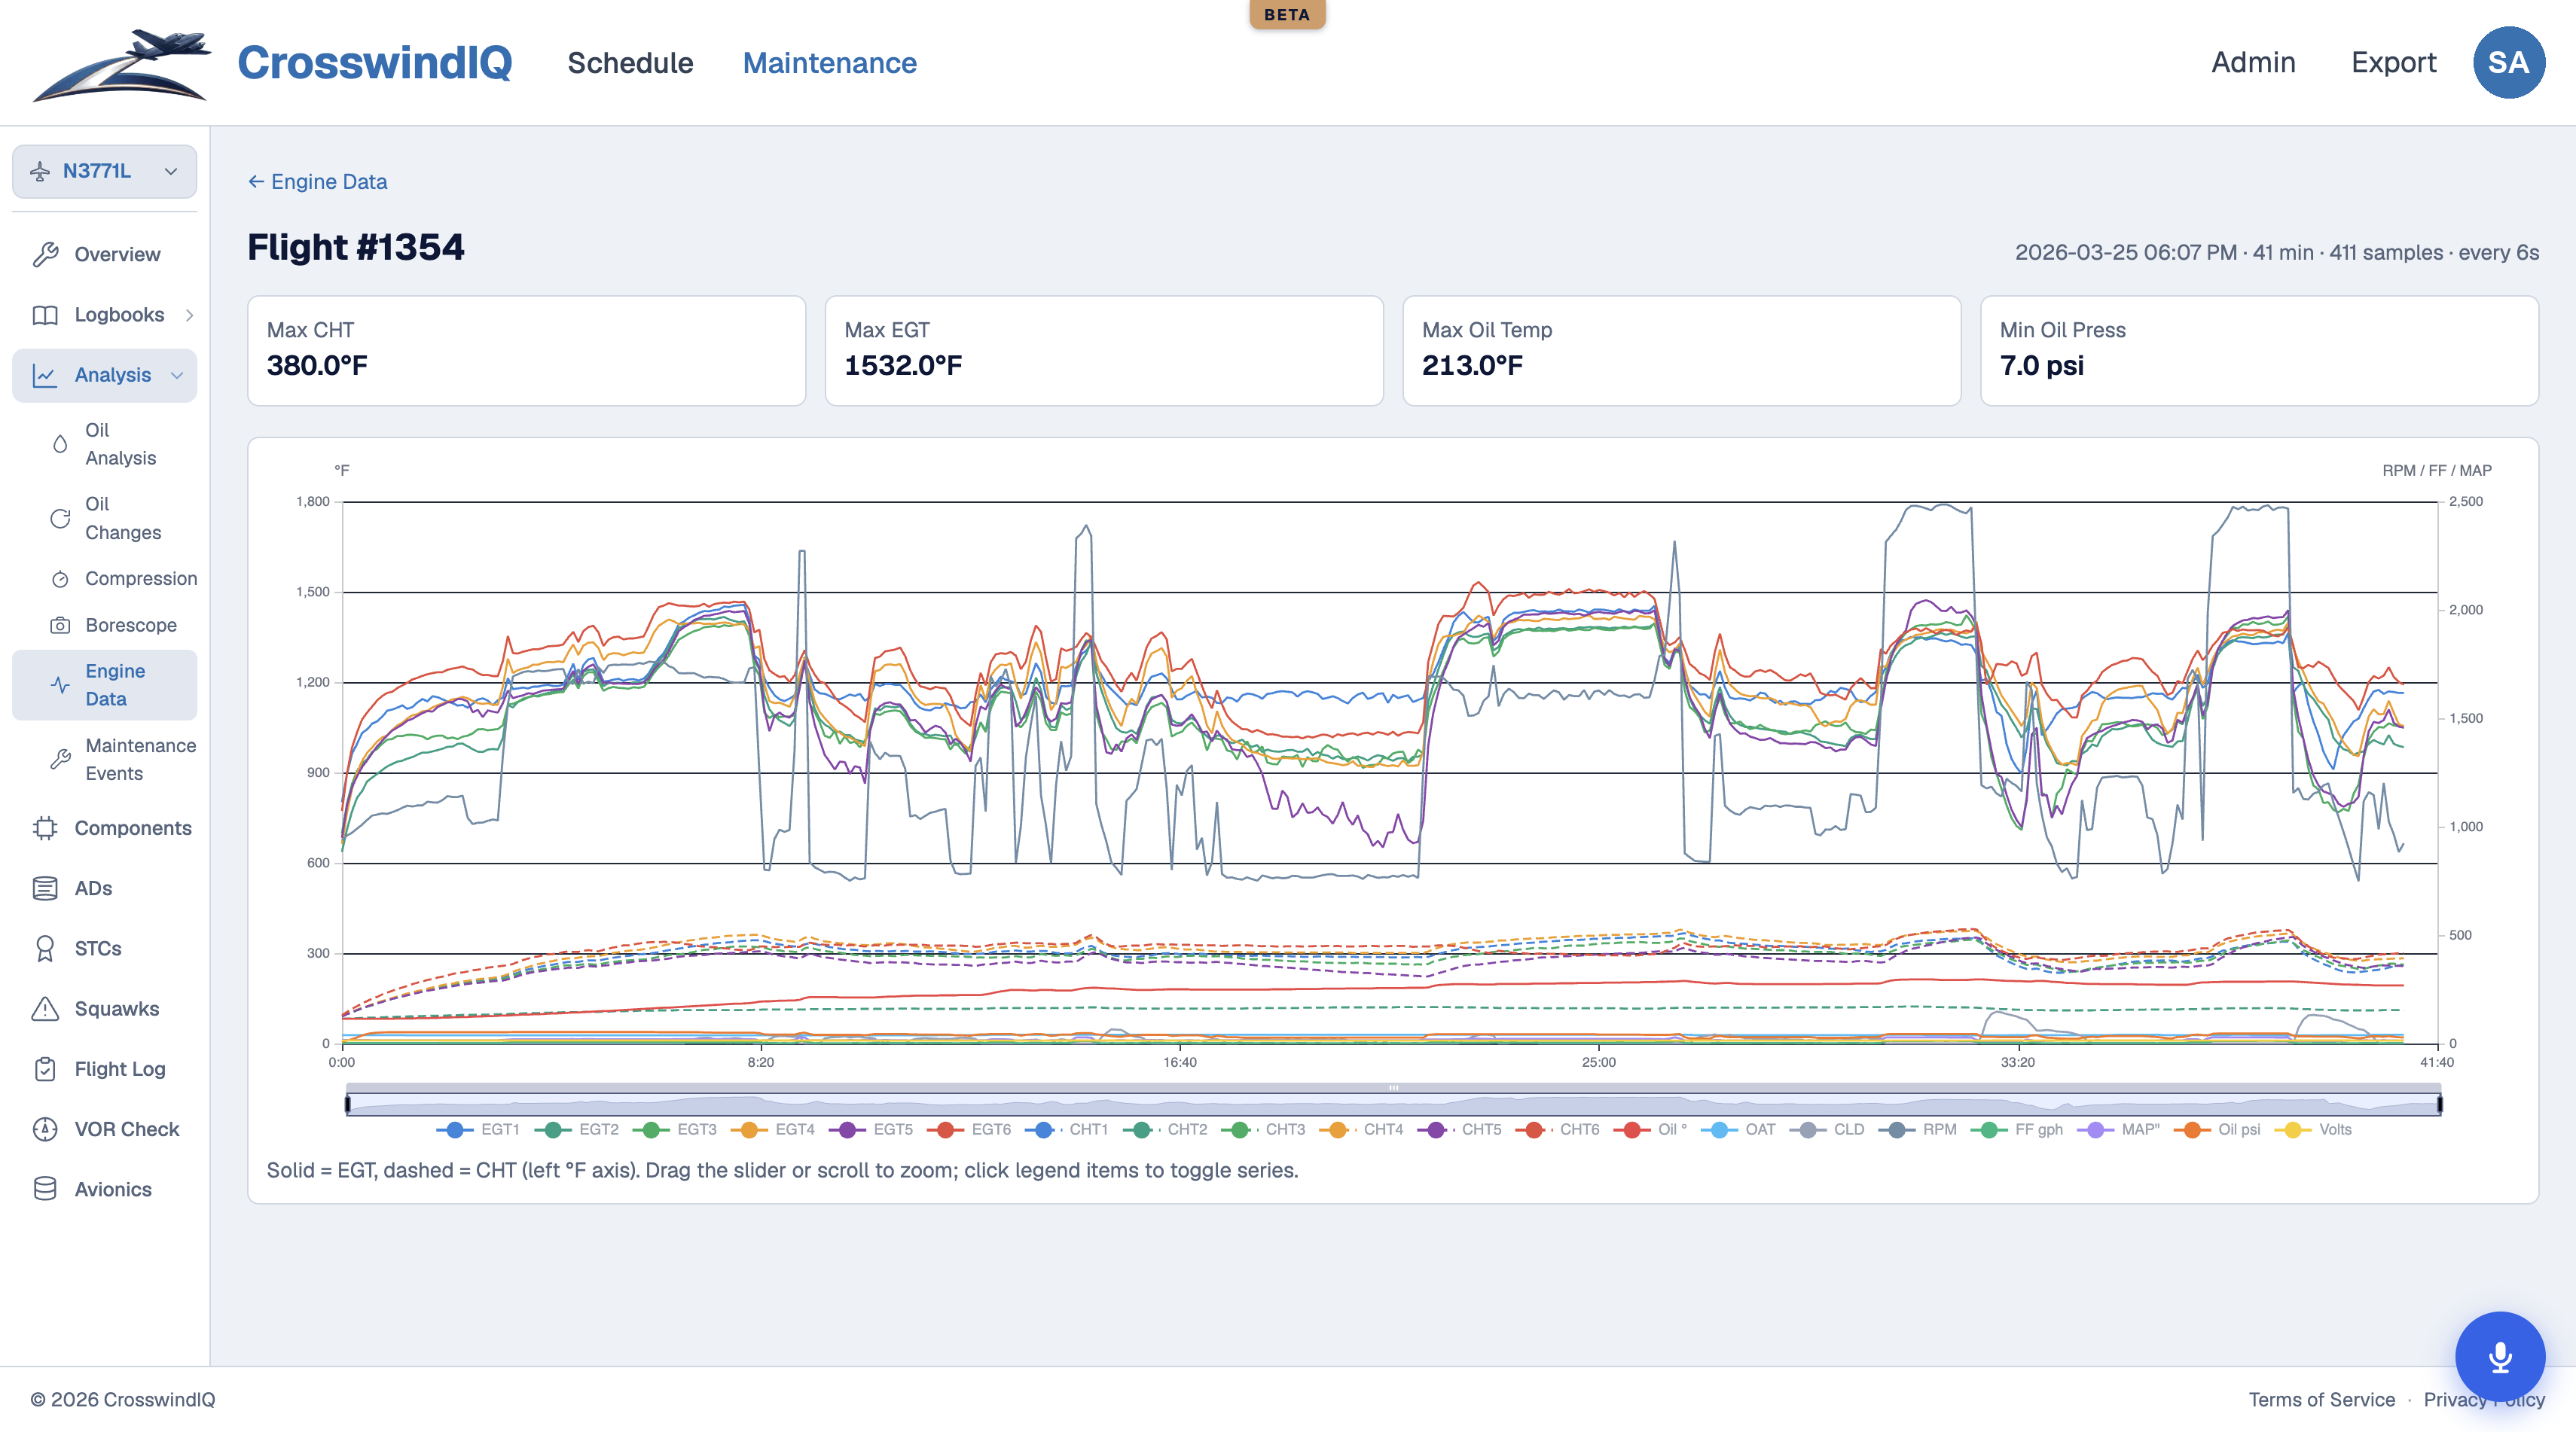Viewport: 2576px width, 1432px height.
Task: Click the Borescope camera icon
Action: [60, 625]
